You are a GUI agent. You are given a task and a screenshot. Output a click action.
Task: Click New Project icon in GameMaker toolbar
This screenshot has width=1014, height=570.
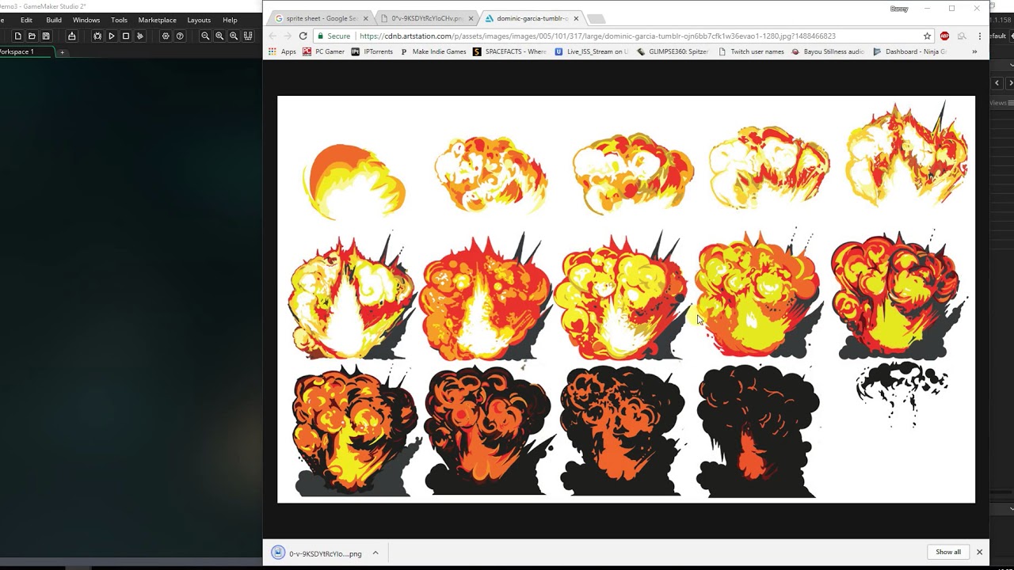[x=17, y=36]
